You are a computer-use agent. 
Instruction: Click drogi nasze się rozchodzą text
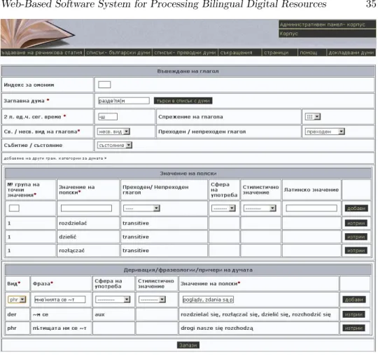click(217, 328)
